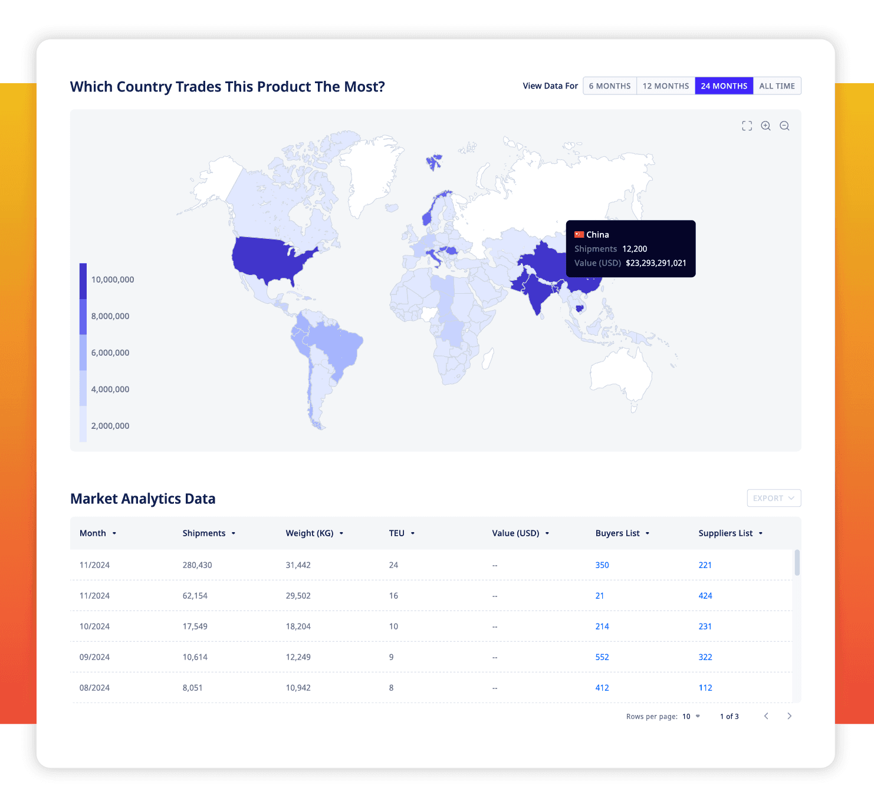Click the fullscreen map icon
This screenshot has width=874, height=807.
pos(747,126)
